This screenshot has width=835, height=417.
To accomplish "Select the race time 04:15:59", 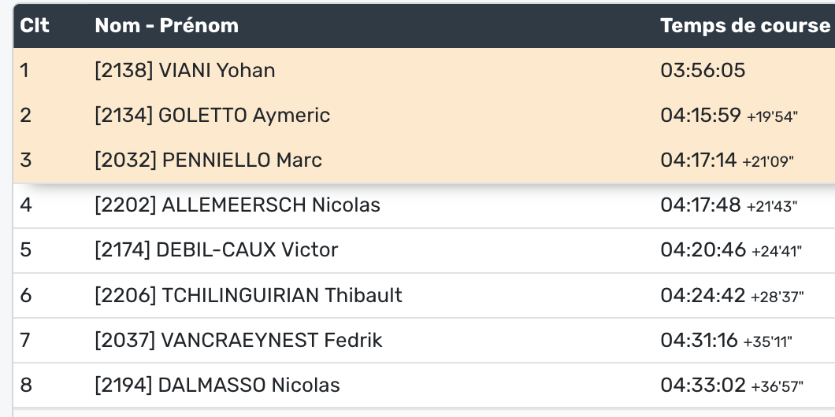I will point(700,116).
